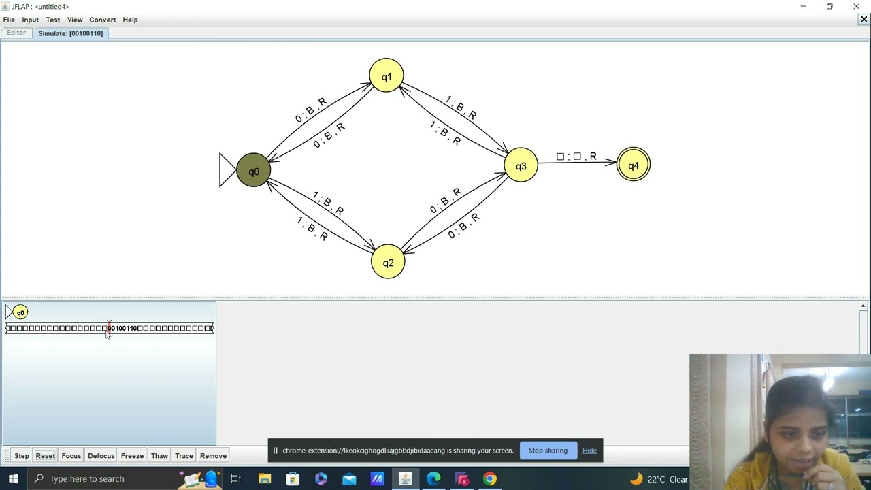Click the tape showing 00100110
871x490 pixels.
pos(110,328)
